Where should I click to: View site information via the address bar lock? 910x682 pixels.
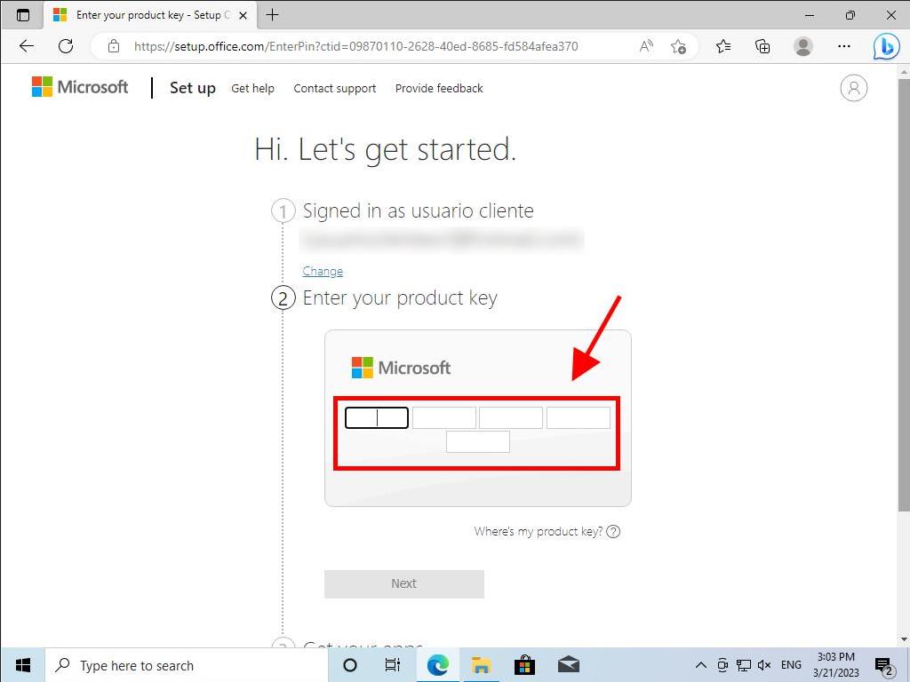(x=114, y=46)
